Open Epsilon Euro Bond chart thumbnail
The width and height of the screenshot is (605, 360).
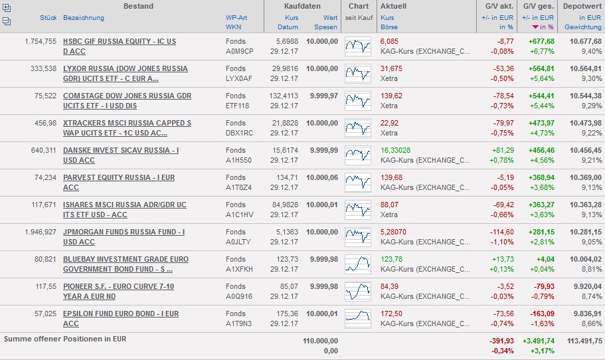(358, 319)
